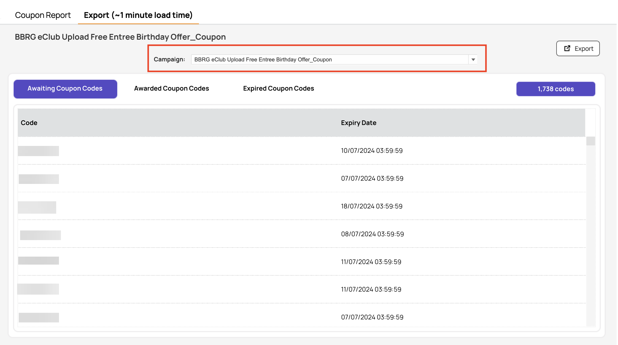
Task: View the Expired Coupon Codes tab
Action: coord(279,88)
